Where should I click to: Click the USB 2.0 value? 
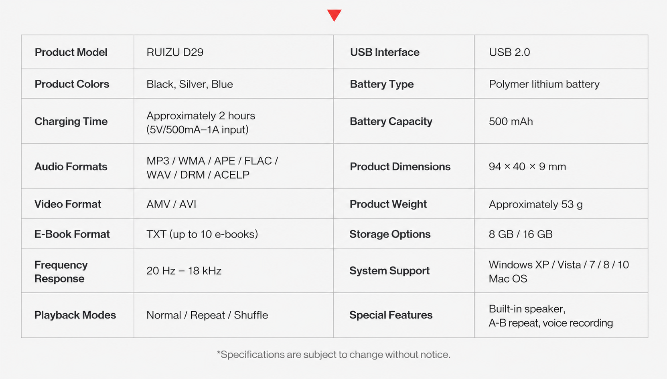[509, 52]
